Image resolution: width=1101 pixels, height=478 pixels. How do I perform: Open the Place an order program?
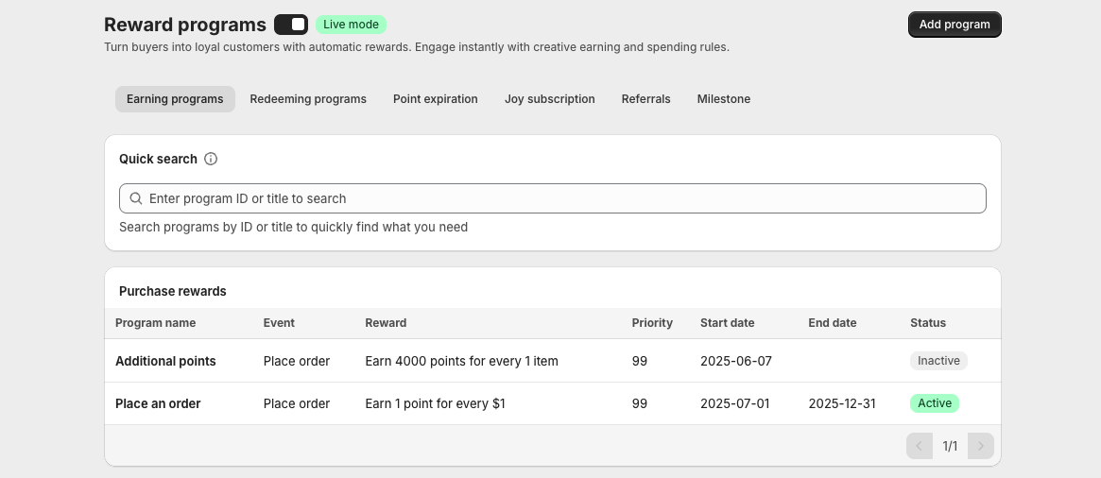click(x=158, y=403)
